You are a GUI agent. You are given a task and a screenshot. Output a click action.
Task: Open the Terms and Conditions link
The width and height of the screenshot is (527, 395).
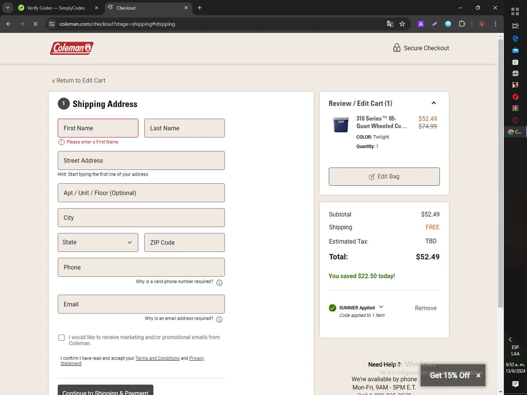(157, 358)
